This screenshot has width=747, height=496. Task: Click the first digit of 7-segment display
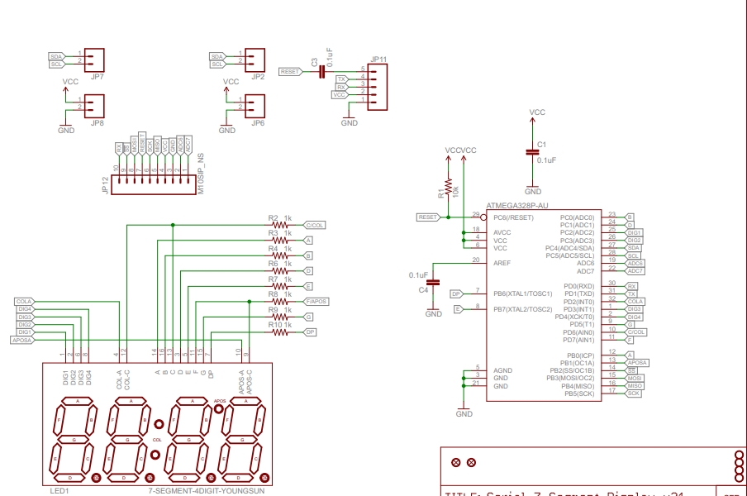click(74, 439)
